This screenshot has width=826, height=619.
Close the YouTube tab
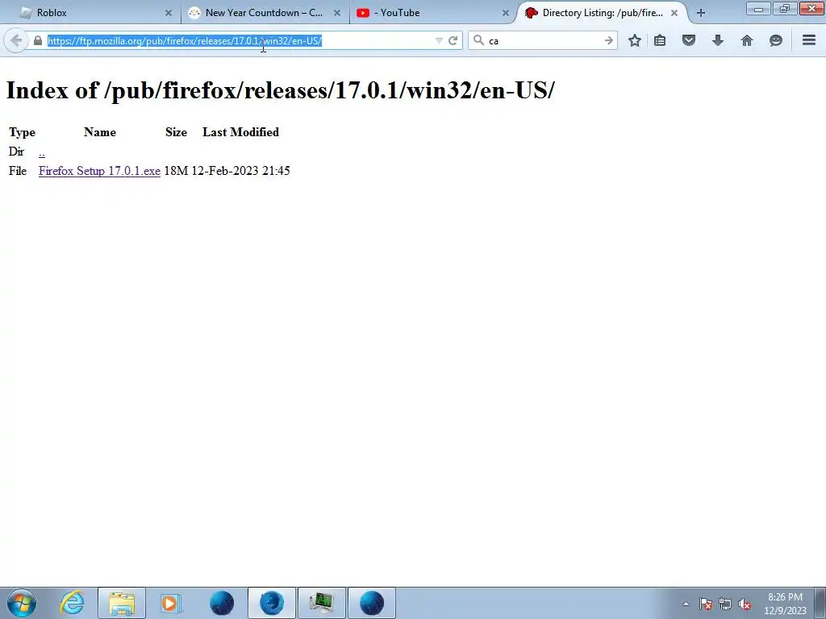[x=506, y=13]
